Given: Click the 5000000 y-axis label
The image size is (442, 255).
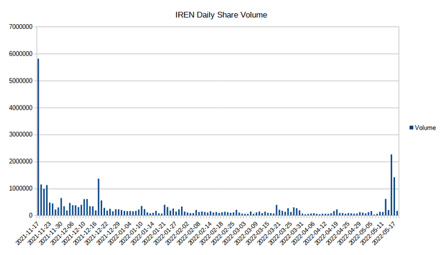Looking at the screenshot, I should (x=21, y=81).
